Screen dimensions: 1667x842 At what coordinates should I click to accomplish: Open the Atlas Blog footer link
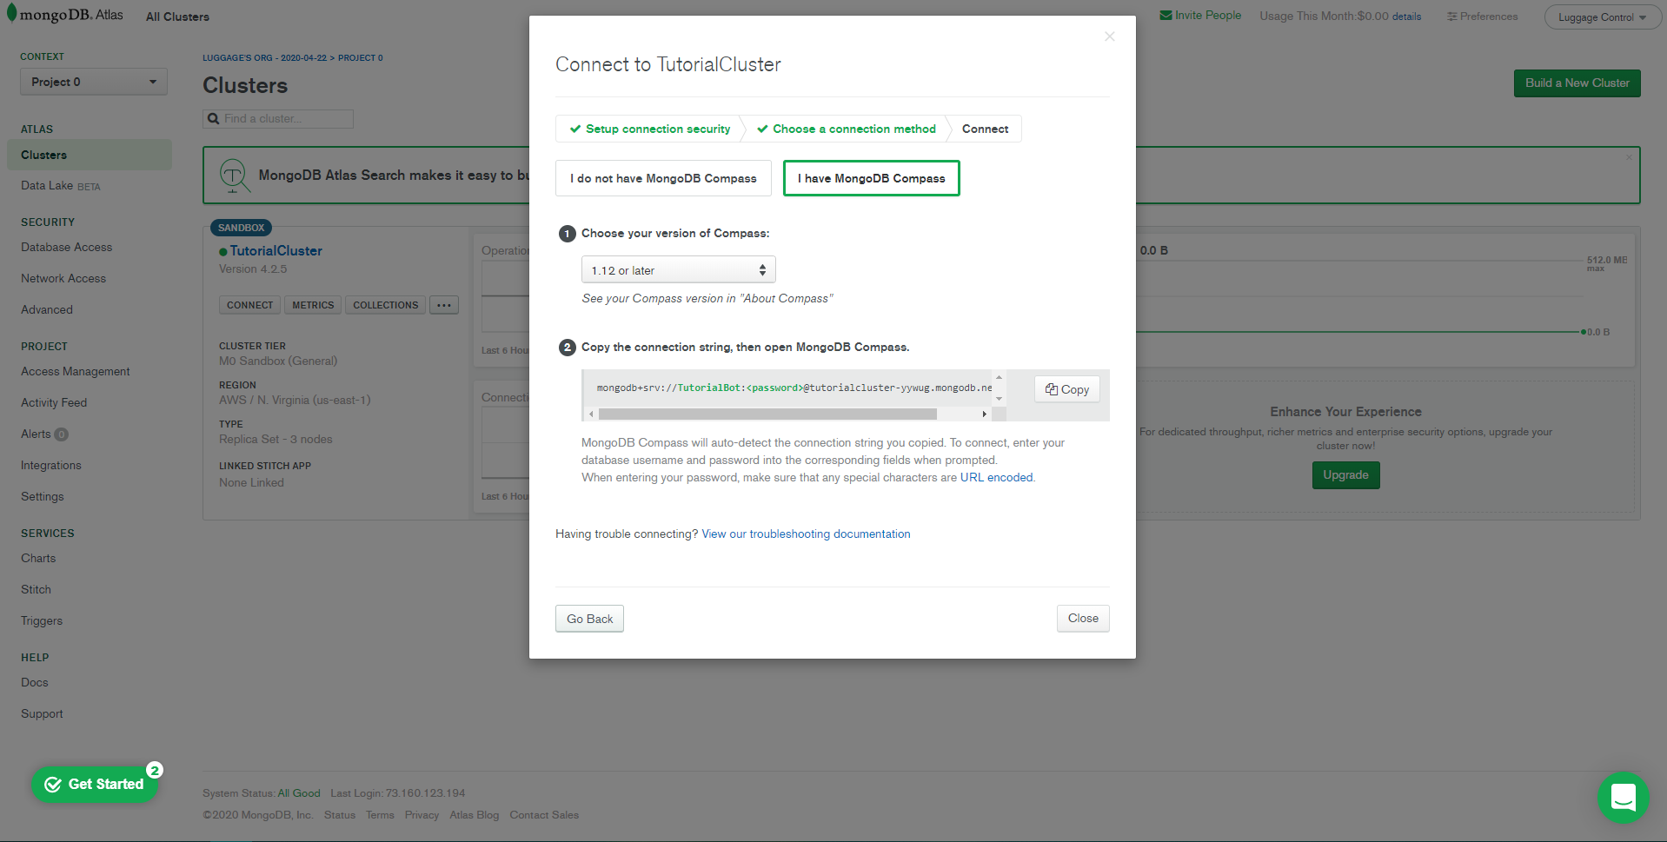(x=475, y=815)
